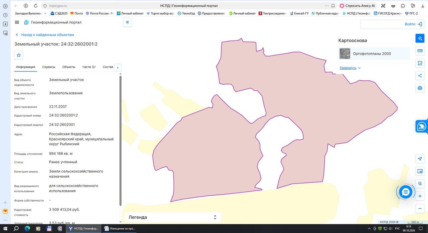
Task: Reload the page in the browser
Action: [x=36, y=6]
